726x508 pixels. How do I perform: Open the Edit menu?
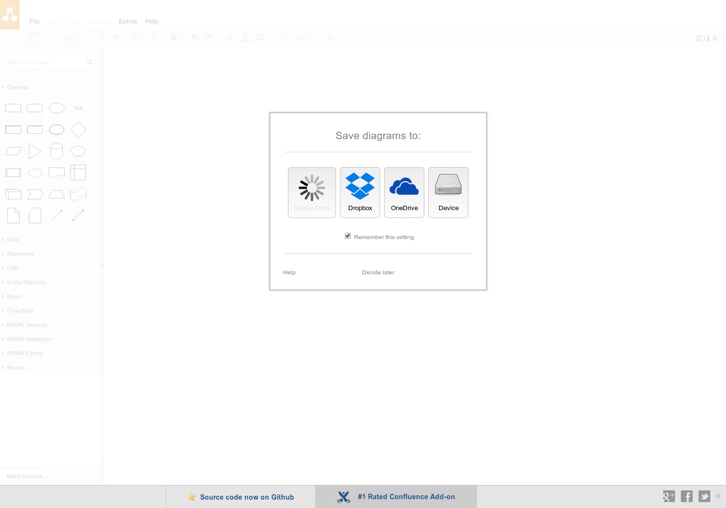[53, 22]
